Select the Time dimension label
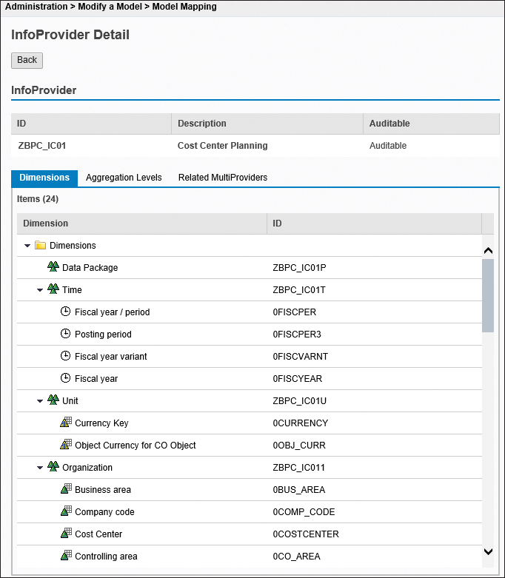The height and width of the screenshot is (578, 505). [x=72, y=289]
